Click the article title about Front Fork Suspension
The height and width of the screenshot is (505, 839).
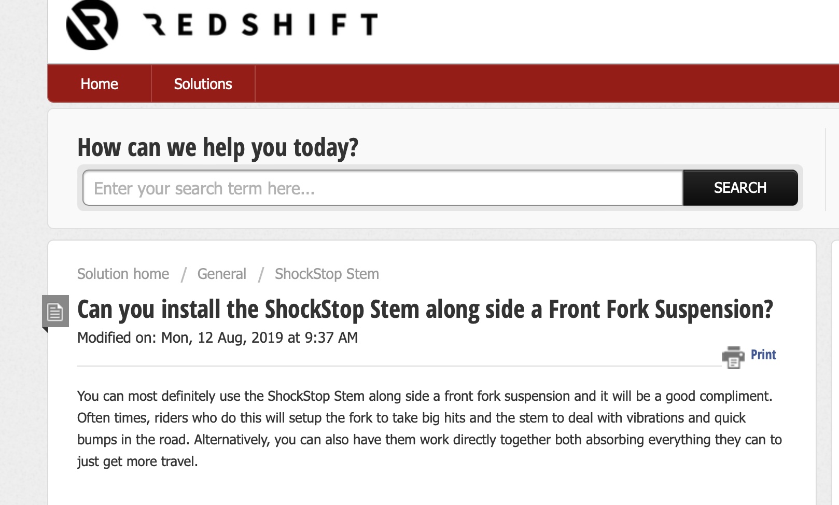point(425,310)
